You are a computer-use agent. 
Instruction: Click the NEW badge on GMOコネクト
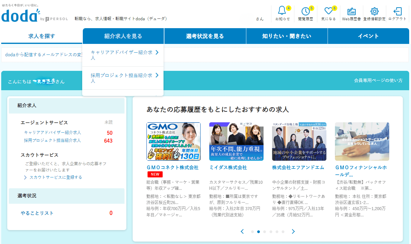tap(155, 174)
